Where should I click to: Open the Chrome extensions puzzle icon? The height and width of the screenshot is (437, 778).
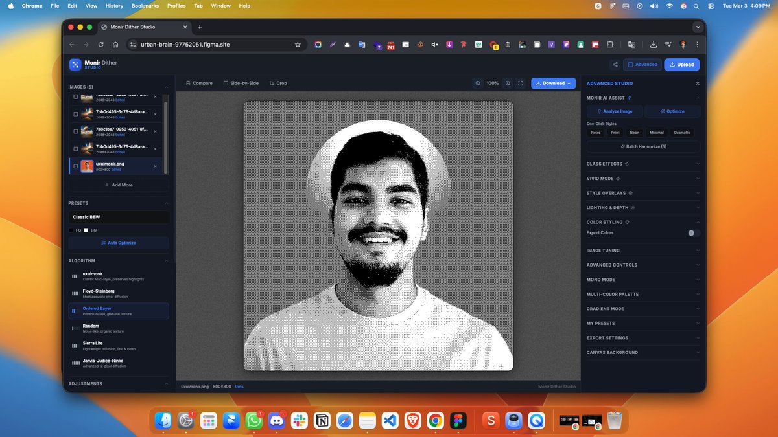(x=610, y=45)
